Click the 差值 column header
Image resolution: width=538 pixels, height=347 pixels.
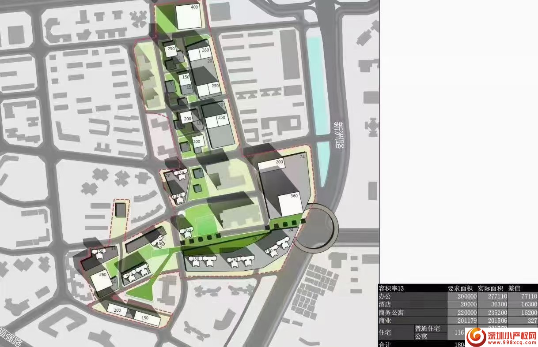pyautogui.click(x=514, y=288)
